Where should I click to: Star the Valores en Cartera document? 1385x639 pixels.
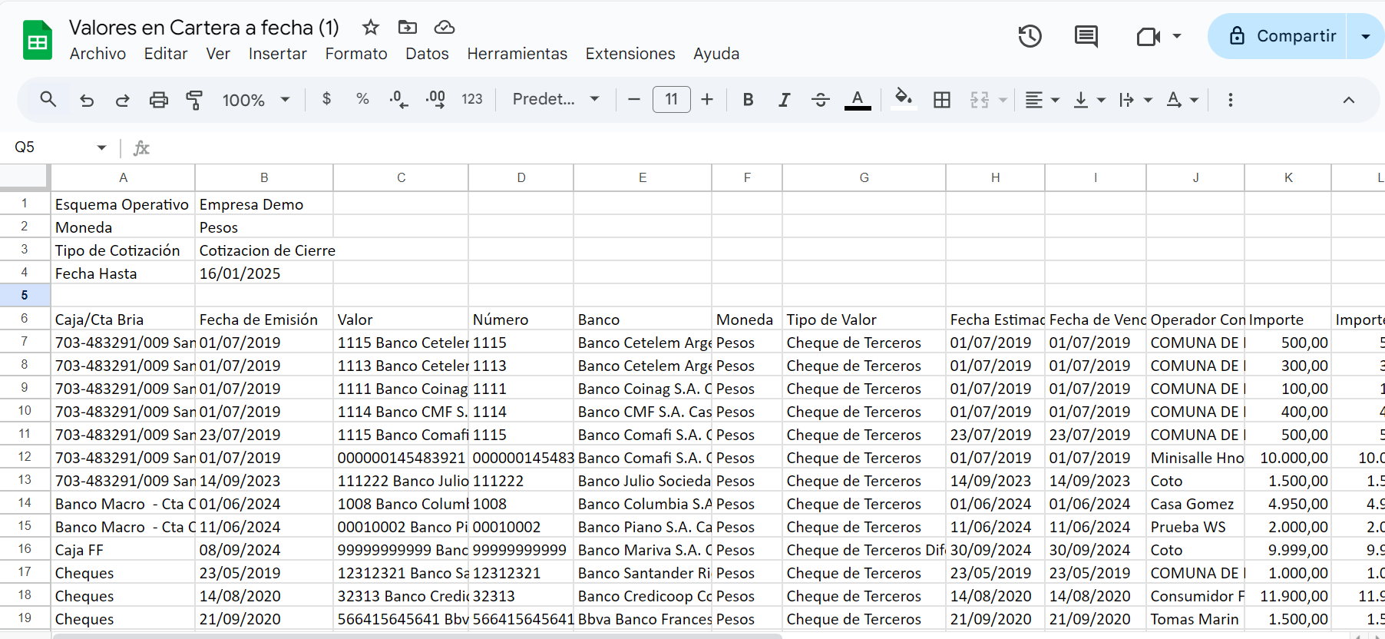click(371, 28)
